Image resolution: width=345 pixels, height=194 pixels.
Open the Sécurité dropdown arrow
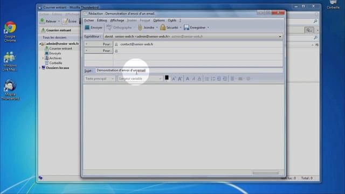coord(181,27)
